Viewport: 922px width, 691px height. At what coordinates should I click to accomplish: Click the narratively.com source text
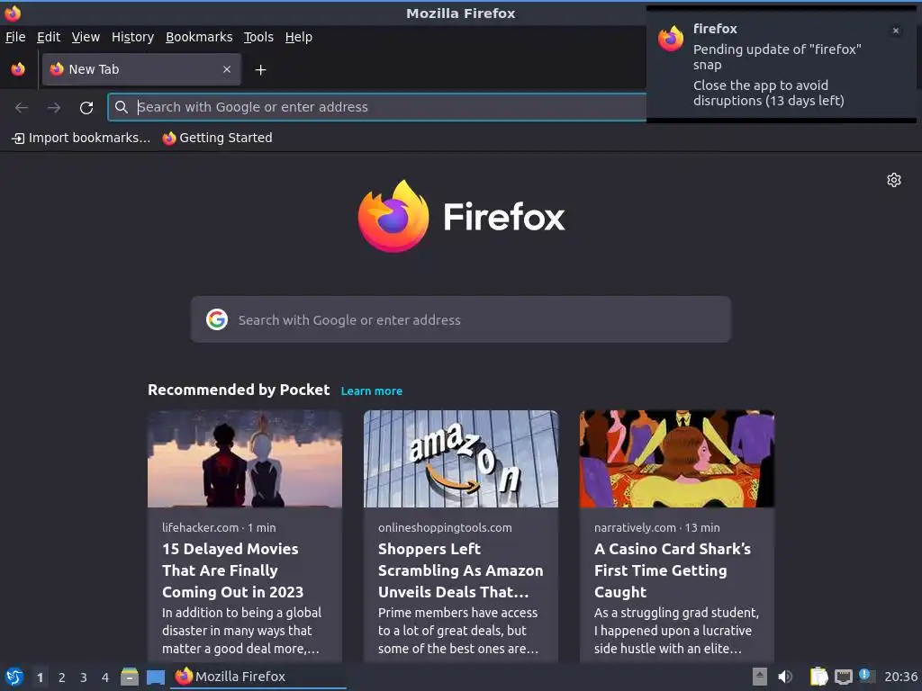click(635, 527)
